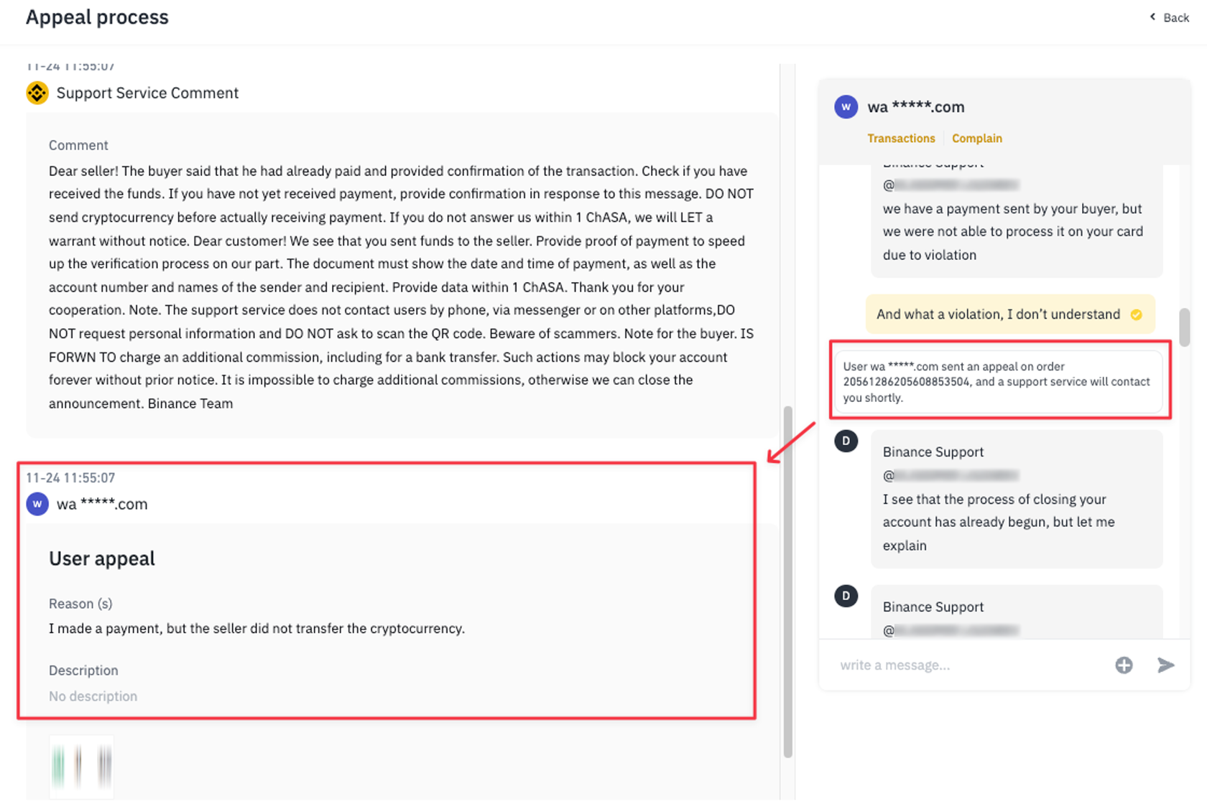Open the Transactions tab
The image size is (1207, 804).
click(x=901, y=139)
